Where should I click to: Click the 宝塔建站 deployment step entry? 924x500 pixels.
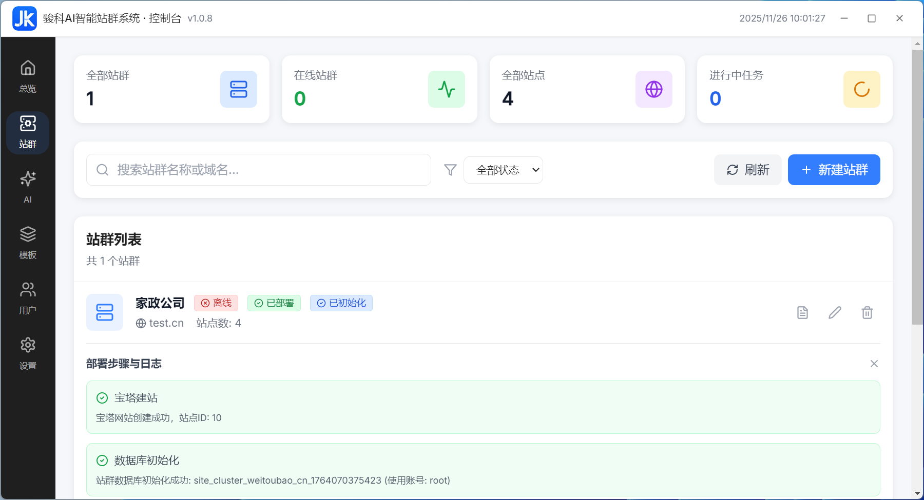coord(483,407)
